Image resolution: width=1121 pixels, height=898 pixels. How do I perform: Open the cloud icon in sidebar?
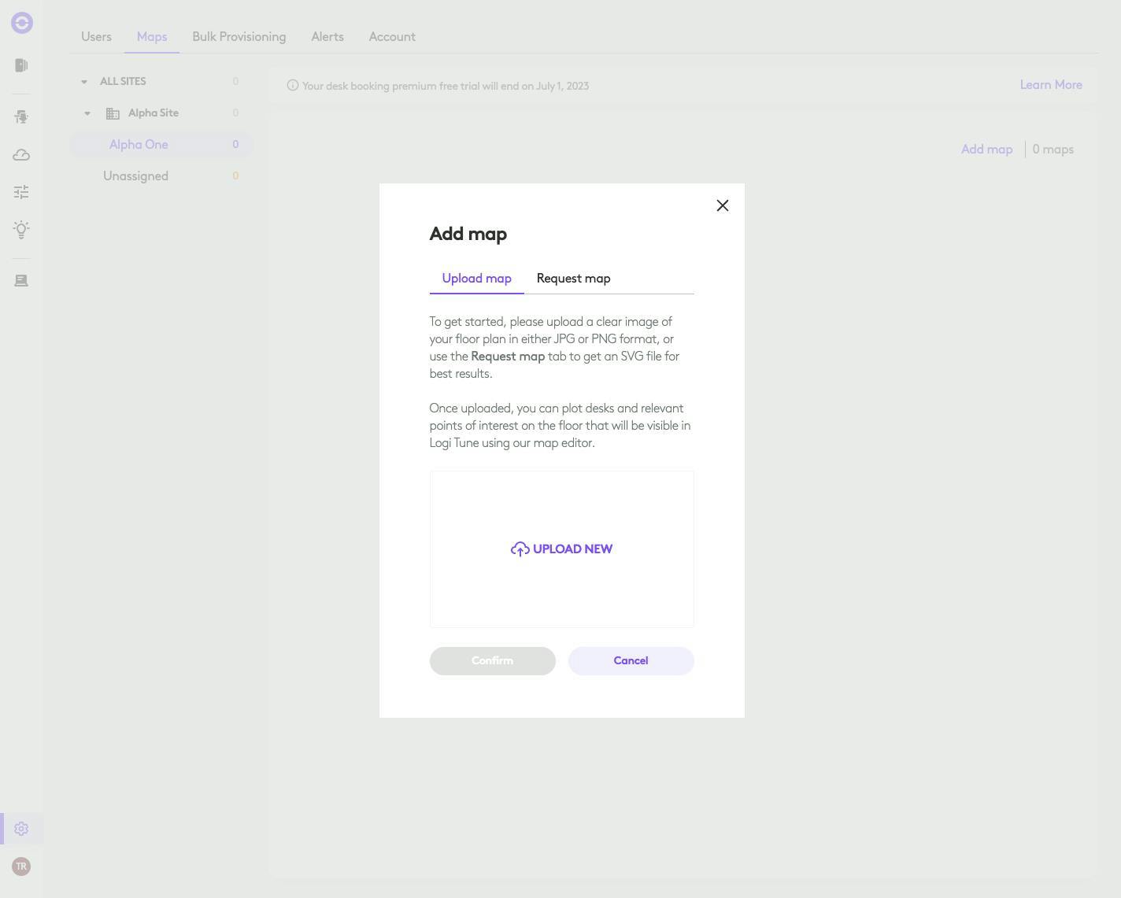[x=21, y=155]
